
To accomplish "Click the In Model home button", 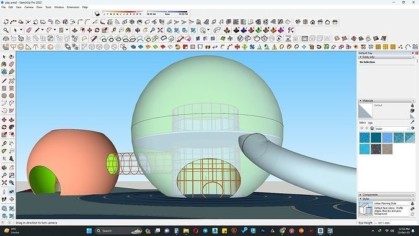I will coord(372,129).
